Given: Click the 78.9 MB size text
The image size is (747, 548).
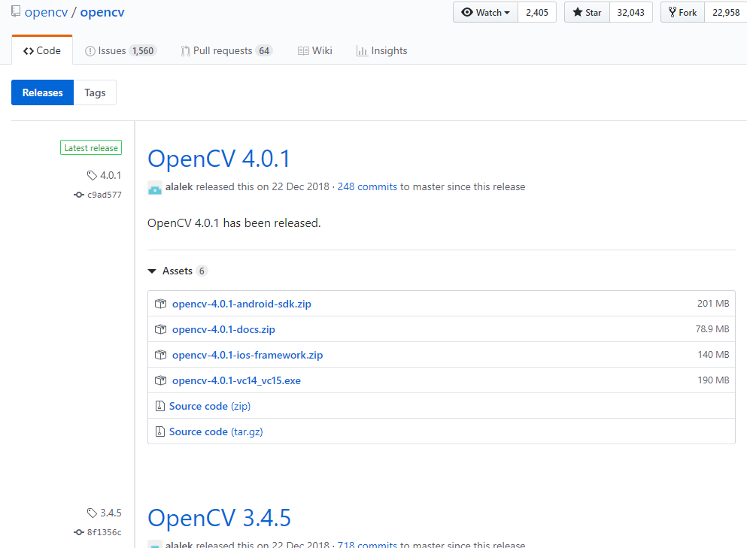Looking at the screenshot, I should click(x=712, y=329).
